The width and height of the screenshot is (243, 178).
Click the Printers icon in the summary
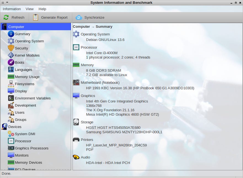coord(76,140)
